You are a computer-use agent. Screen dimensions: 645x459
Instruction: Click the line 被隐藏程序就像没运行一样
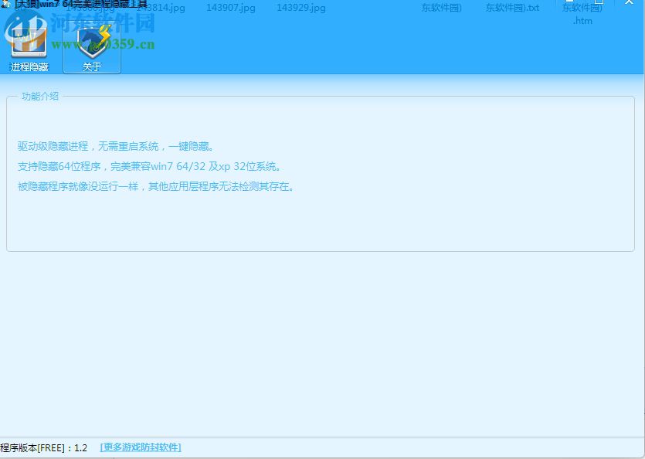click(156, 186)
